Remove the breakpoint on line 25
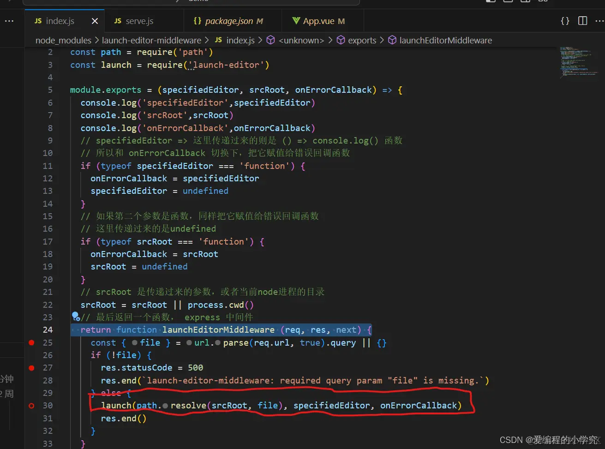The height and width of the screenshot is (449, 605). (x=31, y=342)
